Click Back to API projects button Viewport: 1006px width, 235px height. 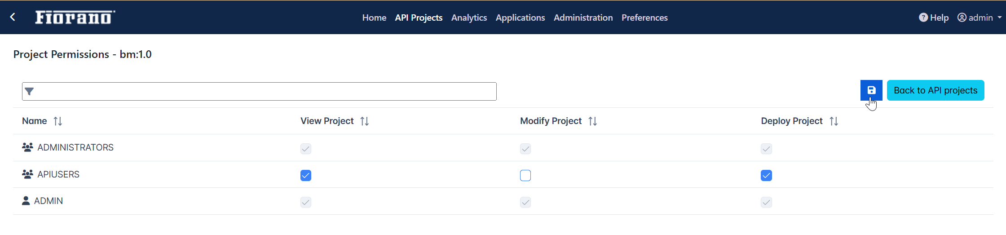click(935, 90)
